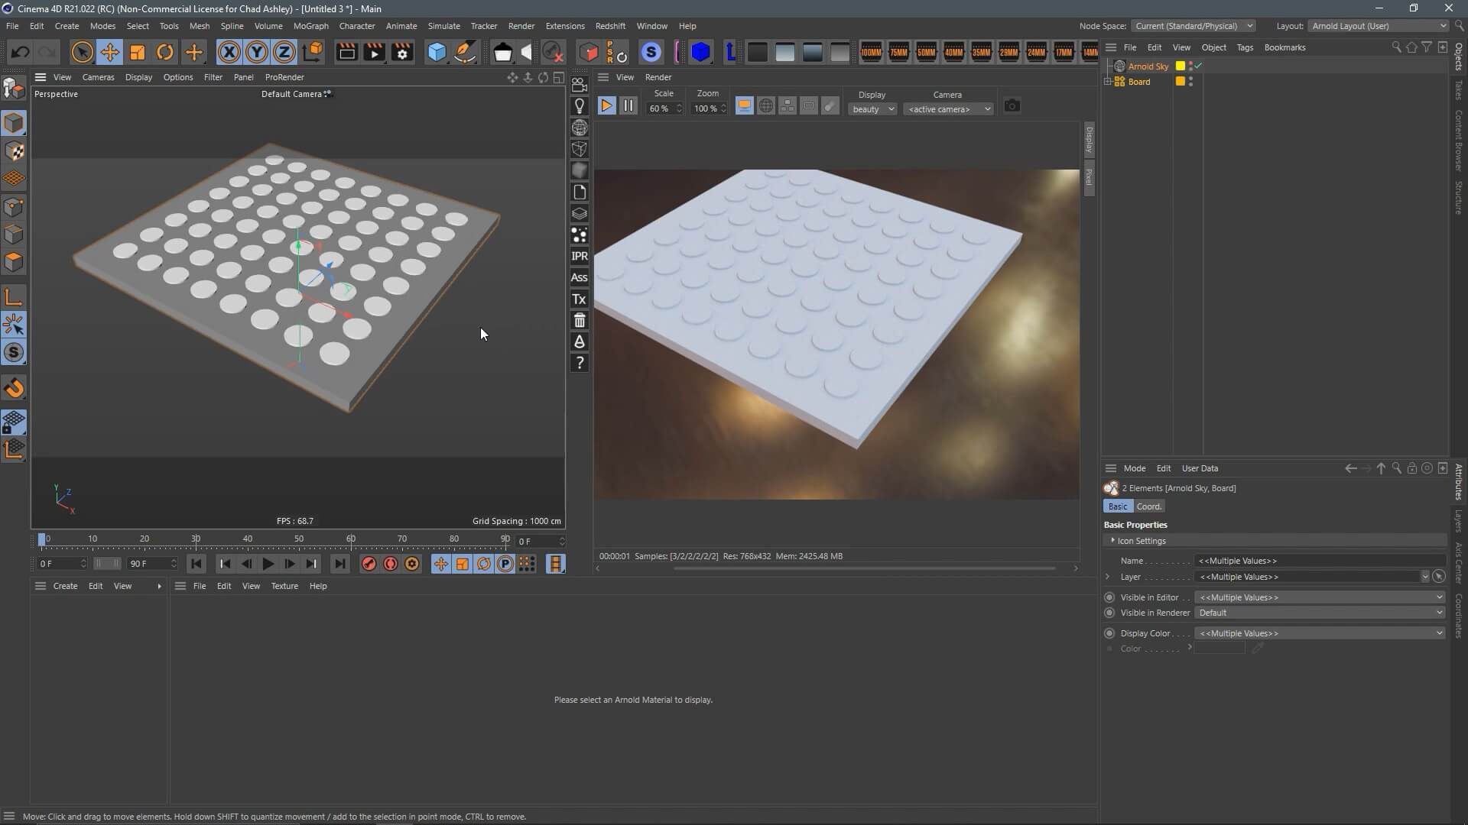This screenshot has width=1468, height=825.
Task: Open the Display beauty dropdown
Action: (x=872, y=109)
